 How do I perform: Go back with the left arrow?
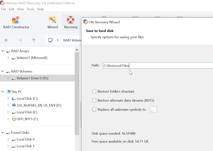[x=6, y=40]
